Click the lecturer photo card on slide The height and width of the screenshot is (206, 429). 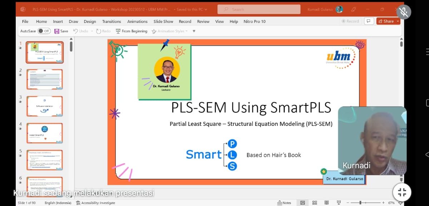(164, 72)
